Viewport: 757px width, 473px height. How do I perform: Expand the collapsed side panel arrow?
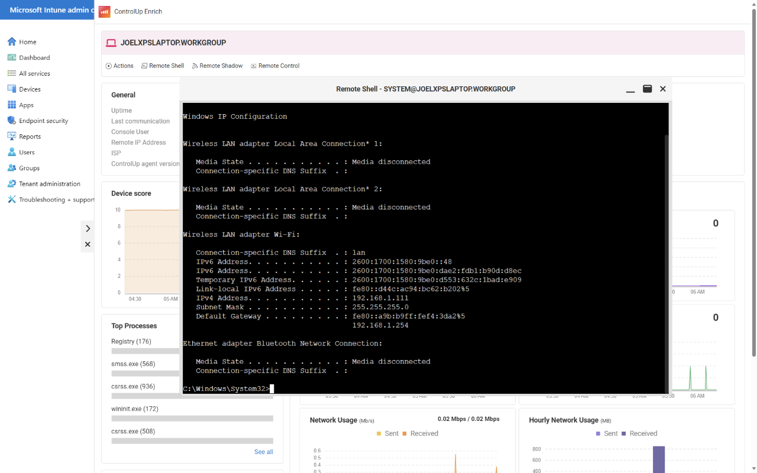click(88, 228)
